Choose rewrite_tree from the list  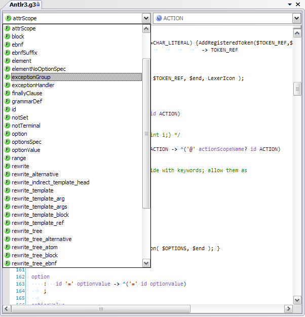point(73,231)
